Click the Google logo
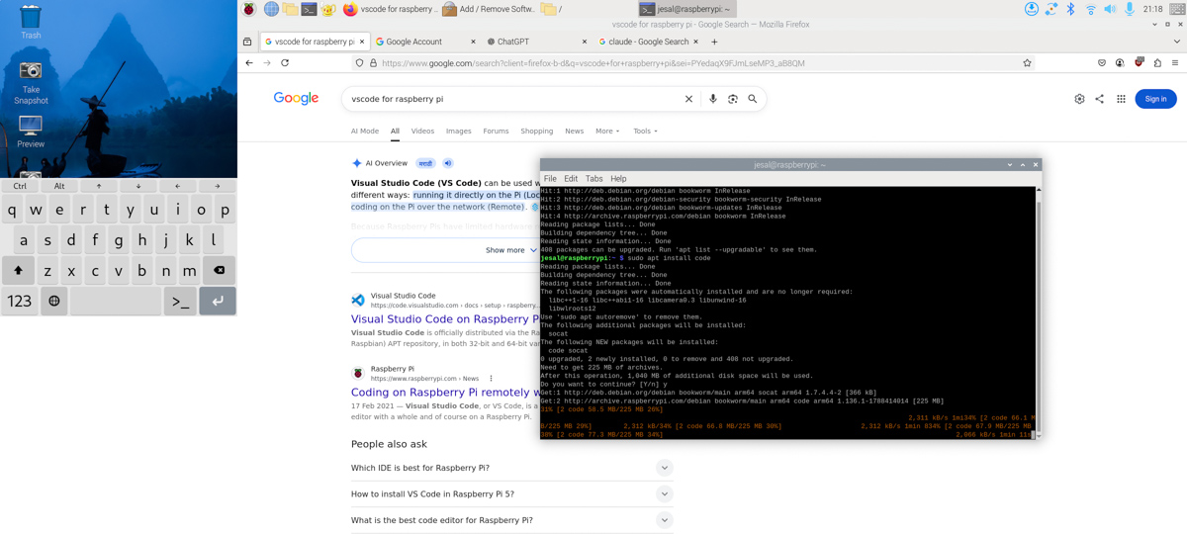Viewport: 1187px width, 534px height. (x=296, y=98)
